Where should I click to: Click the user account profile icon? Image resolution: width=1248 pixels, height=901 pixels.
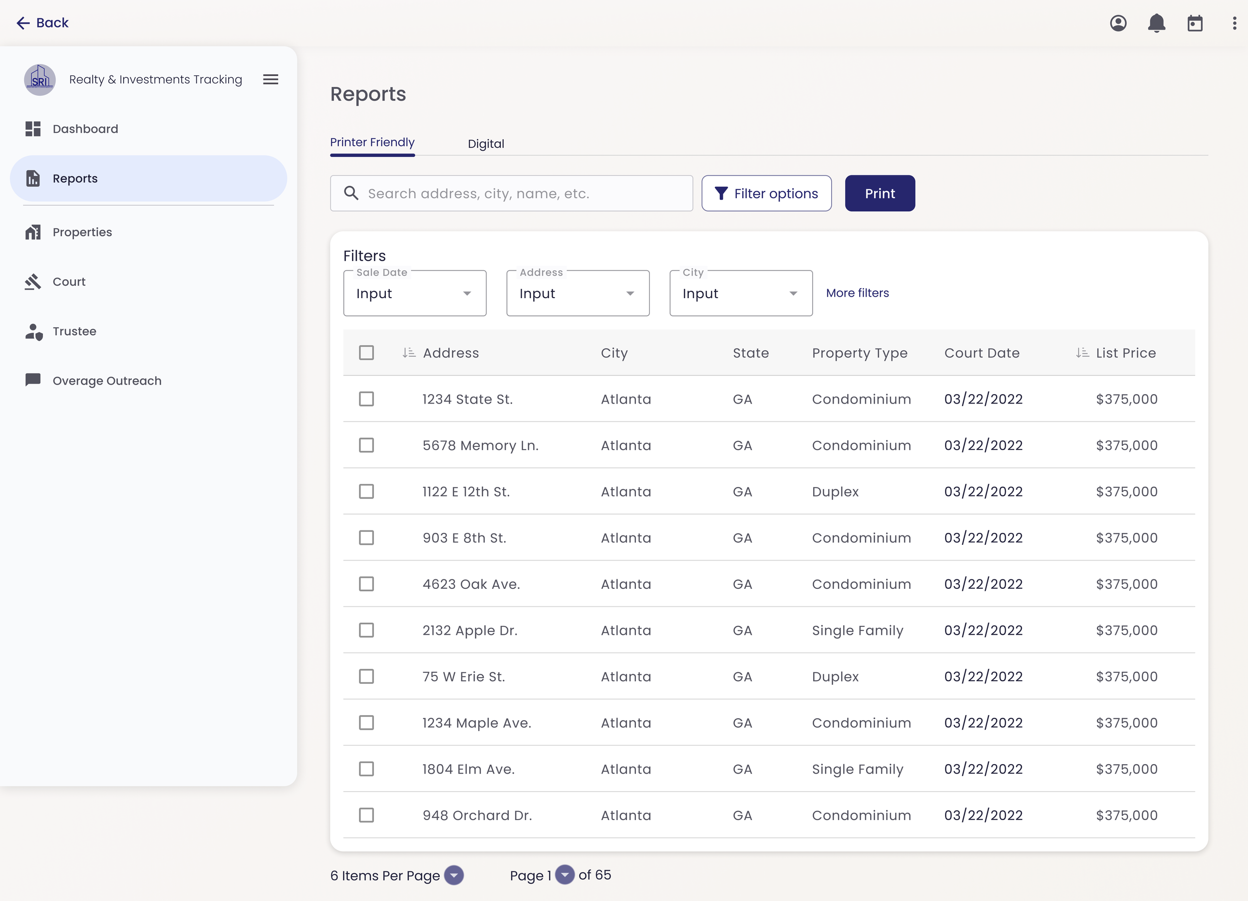tap(1118, 23)
